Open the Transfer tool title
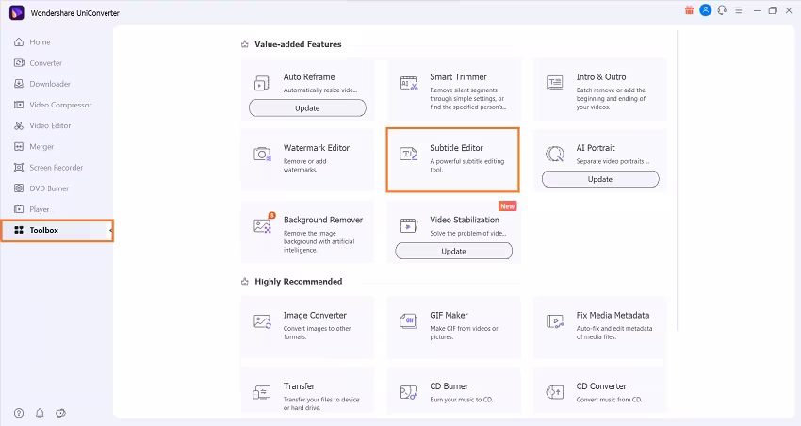The image size is (801, 426). click(x=299, y=386)
